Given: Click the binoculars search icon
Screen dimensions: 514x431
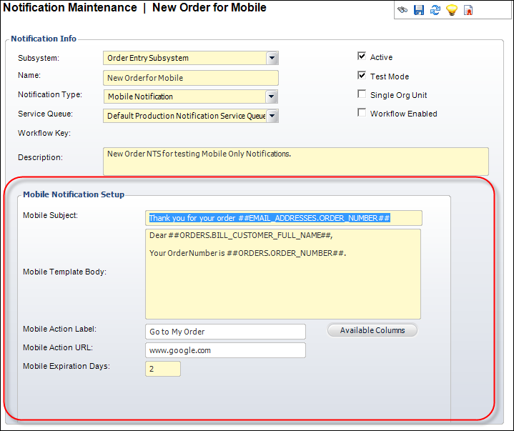Looking at the screenshot, I should [403, 10].
